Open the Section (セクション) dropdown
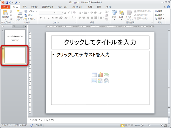This screenshot has width=171, height=128. (x=31, y=19)
